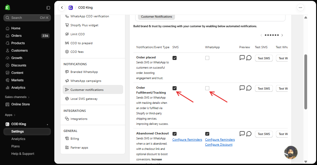
Task: Click Test SMS for Order Fulfilment/Tracking
Action: [x=264, y=88]
